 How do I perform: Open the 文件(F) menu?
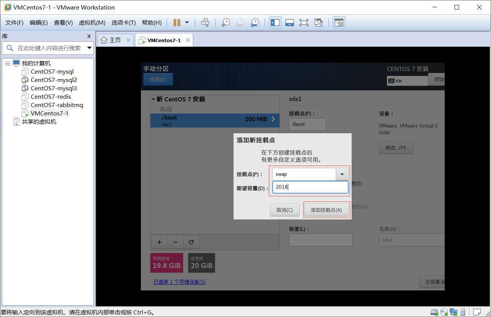(14, 23)
